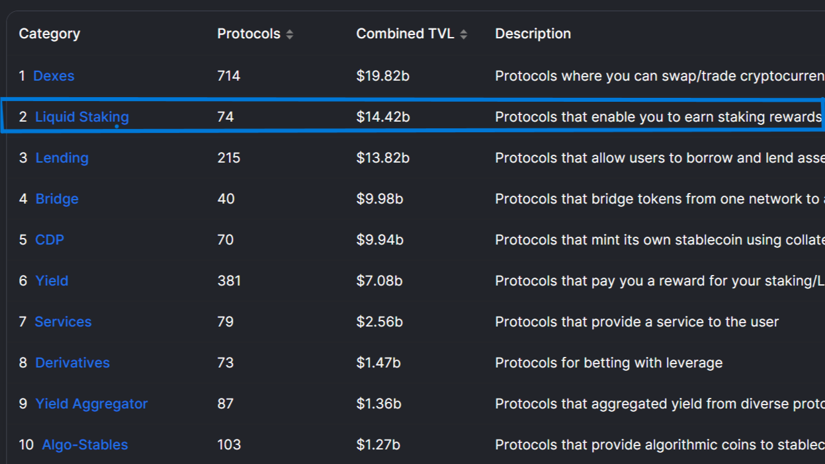
Task: Select the $19.82b TVL cell
Action: tap(383, 76)
